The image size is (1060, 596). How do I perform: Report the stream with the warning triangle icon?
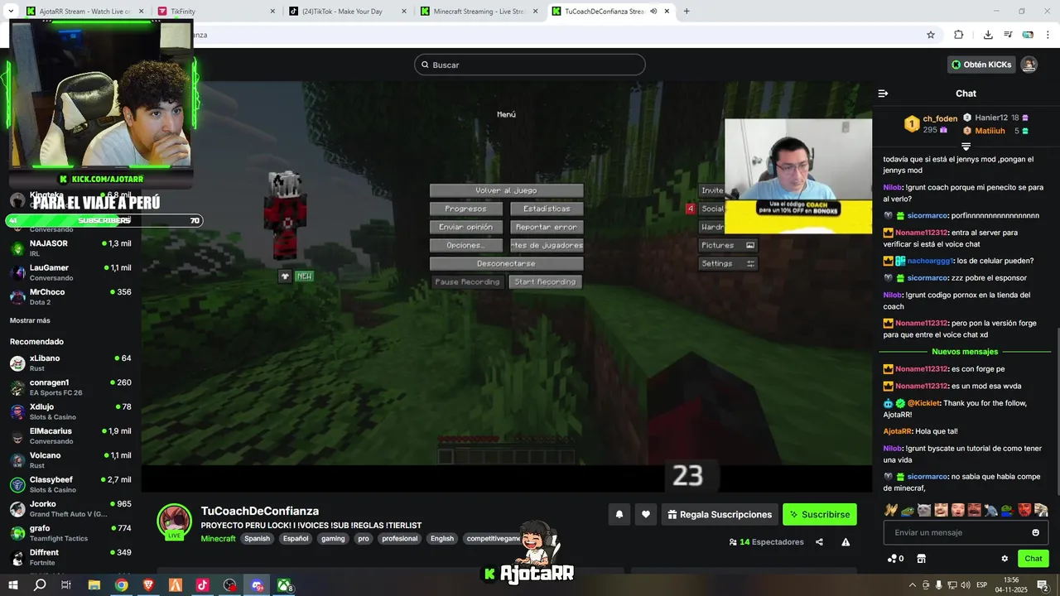pos(846,542)
